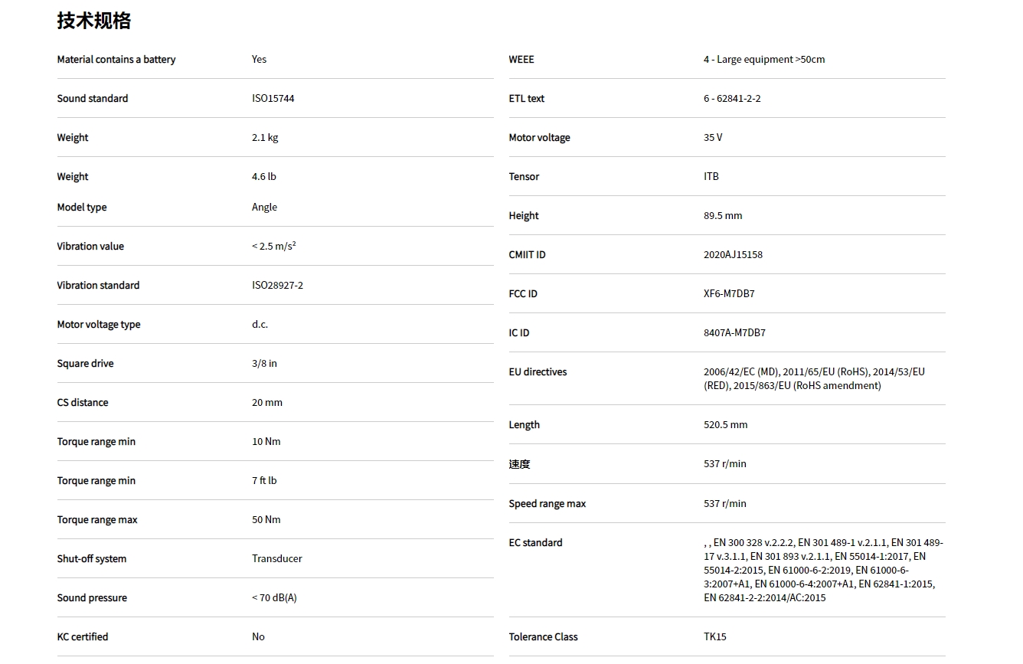The height and width of the screenshot is (664, 1023).
Task: Select the "6 - 62841-2-2" ETL value
Action: tap(732, 99)
